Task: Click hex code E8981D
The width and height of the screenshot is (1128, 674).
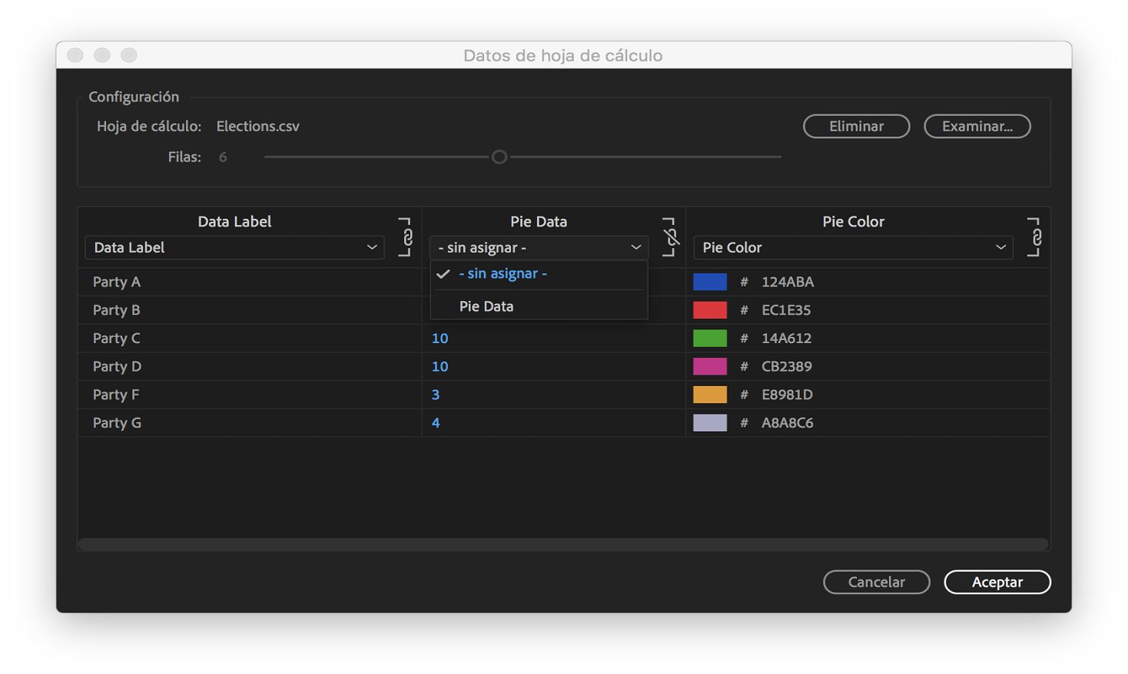Action: click(787, 395)
